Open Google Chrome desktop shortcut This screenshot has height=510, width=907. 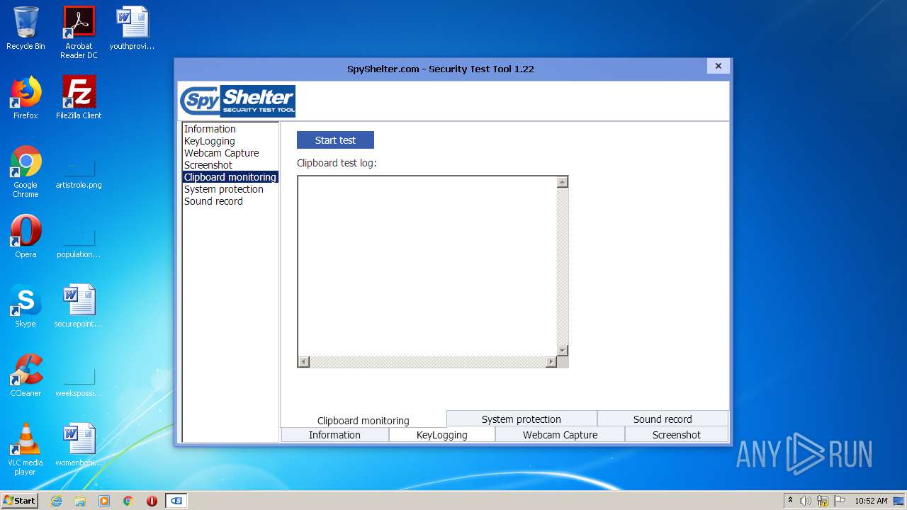[26, 171]
